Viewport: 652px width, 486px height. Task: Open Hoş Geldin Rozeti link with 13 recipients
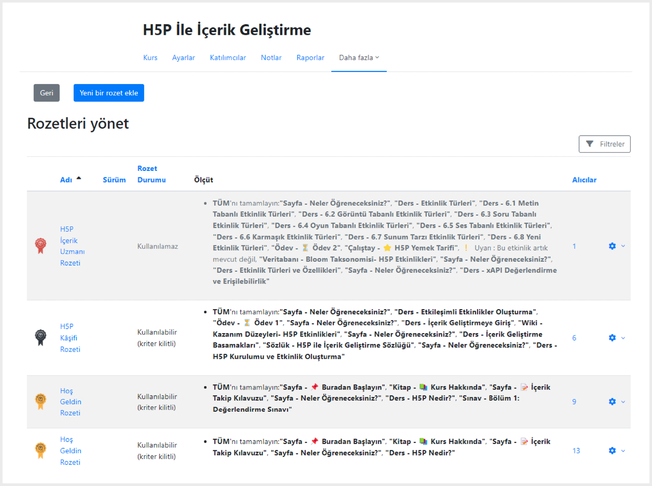(x=71, y=450)
